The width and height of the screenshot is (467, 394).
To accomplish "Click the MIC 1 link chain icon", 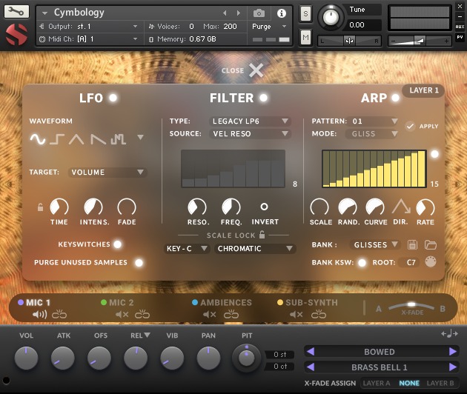I will coord(59,314).
